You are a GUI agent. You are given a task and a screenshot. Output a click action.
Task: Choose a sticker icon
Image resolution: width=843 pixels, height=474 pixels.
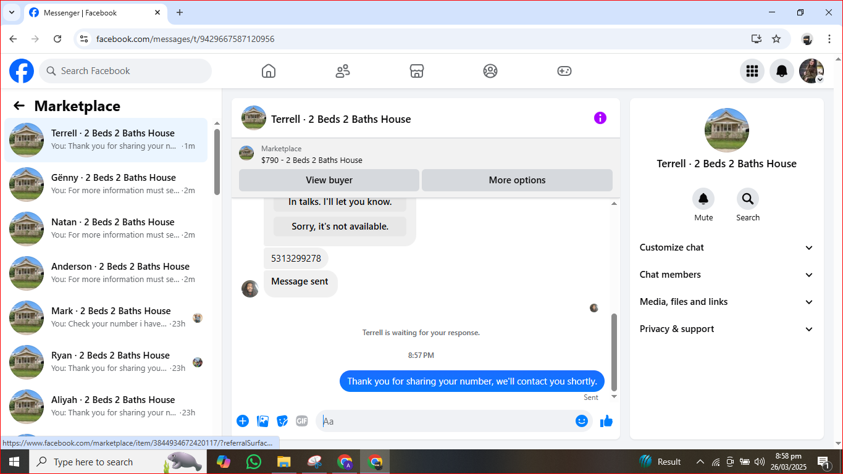pyautogui.click(x=282, y=421)
